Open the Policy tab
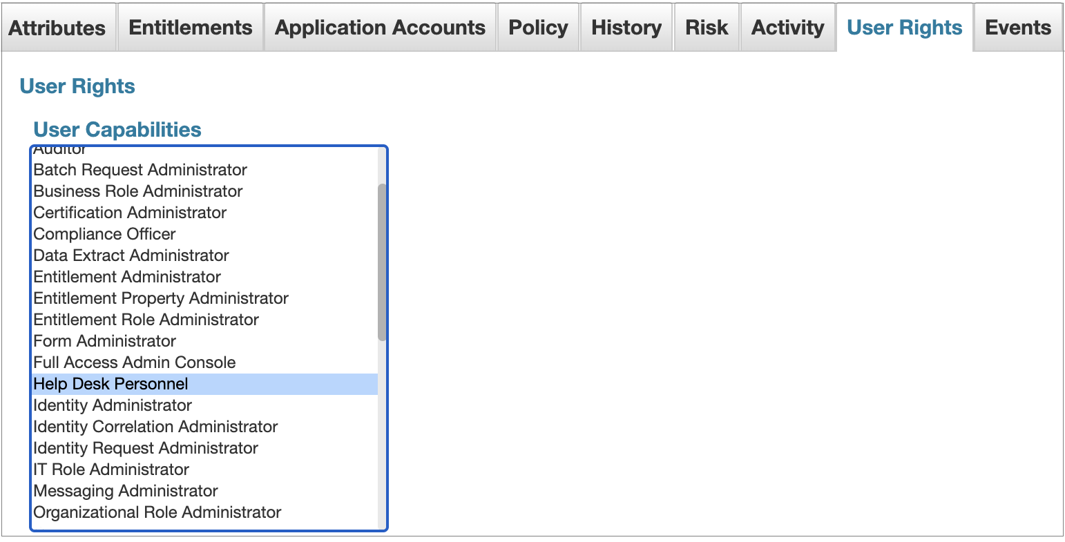The width and height of the screenshot is (1065, 542). pyautogui.click(x=538, y=28)
